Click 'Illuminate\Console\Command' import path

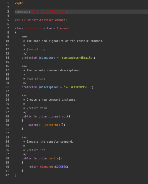coord(43,20)
